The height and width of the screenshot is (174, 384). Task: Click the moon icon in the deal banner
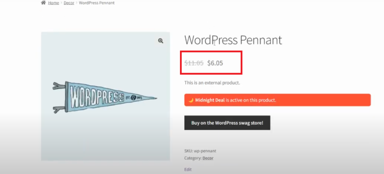[191, 100]
